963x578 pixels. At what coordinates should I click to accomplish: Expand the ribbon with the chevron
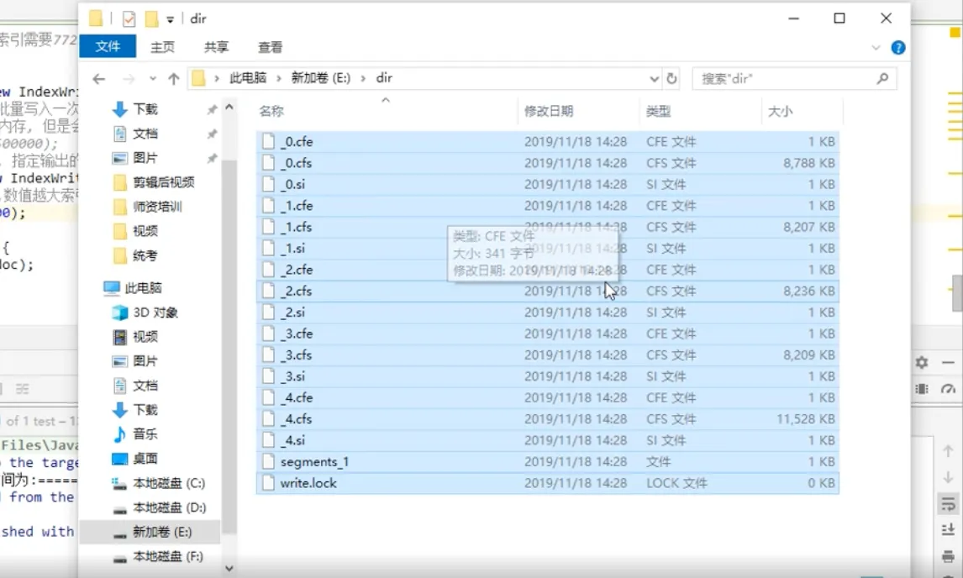876,47
